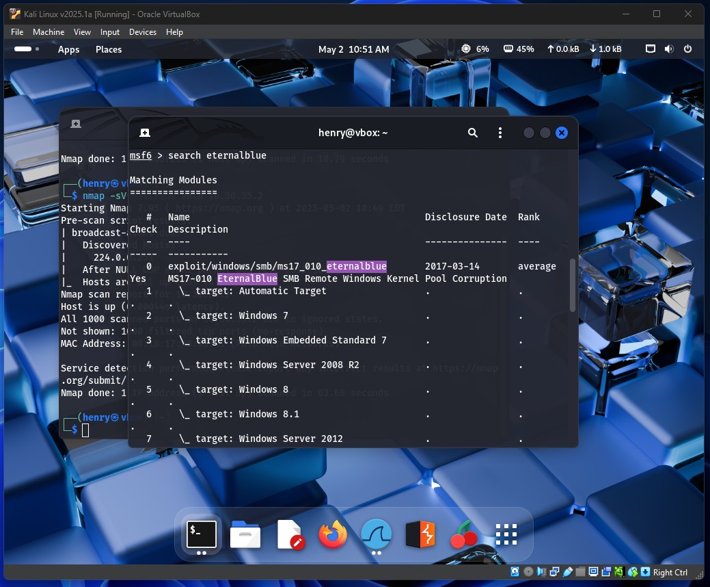Screen dimensions: 710x587
Task: Click the Right Ctrl host key label
Action: click(x=670, y=572)
